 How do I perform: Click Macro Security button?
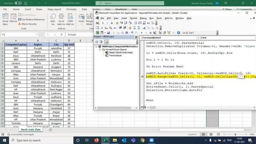(28, 24)
